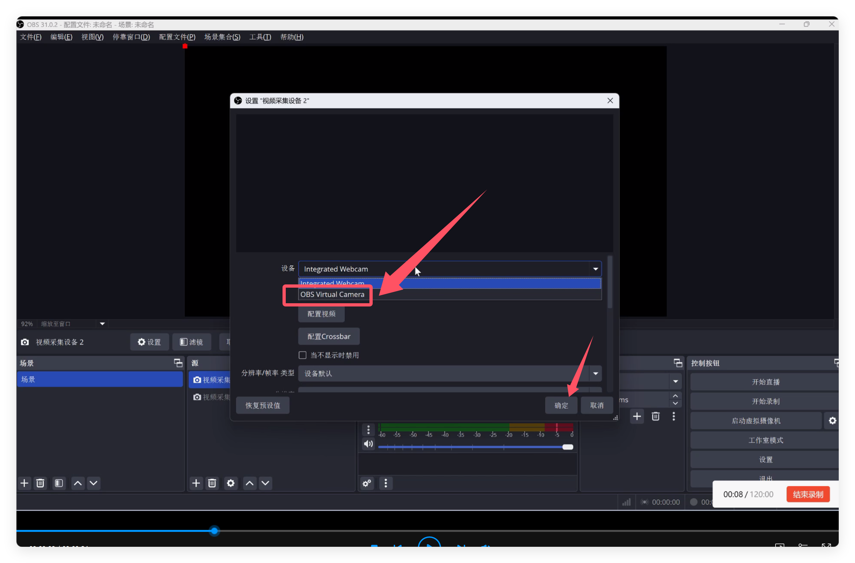The image size is (855, 563).
Task: Open the 场景集合(S) menu
Action: (222, 37)
